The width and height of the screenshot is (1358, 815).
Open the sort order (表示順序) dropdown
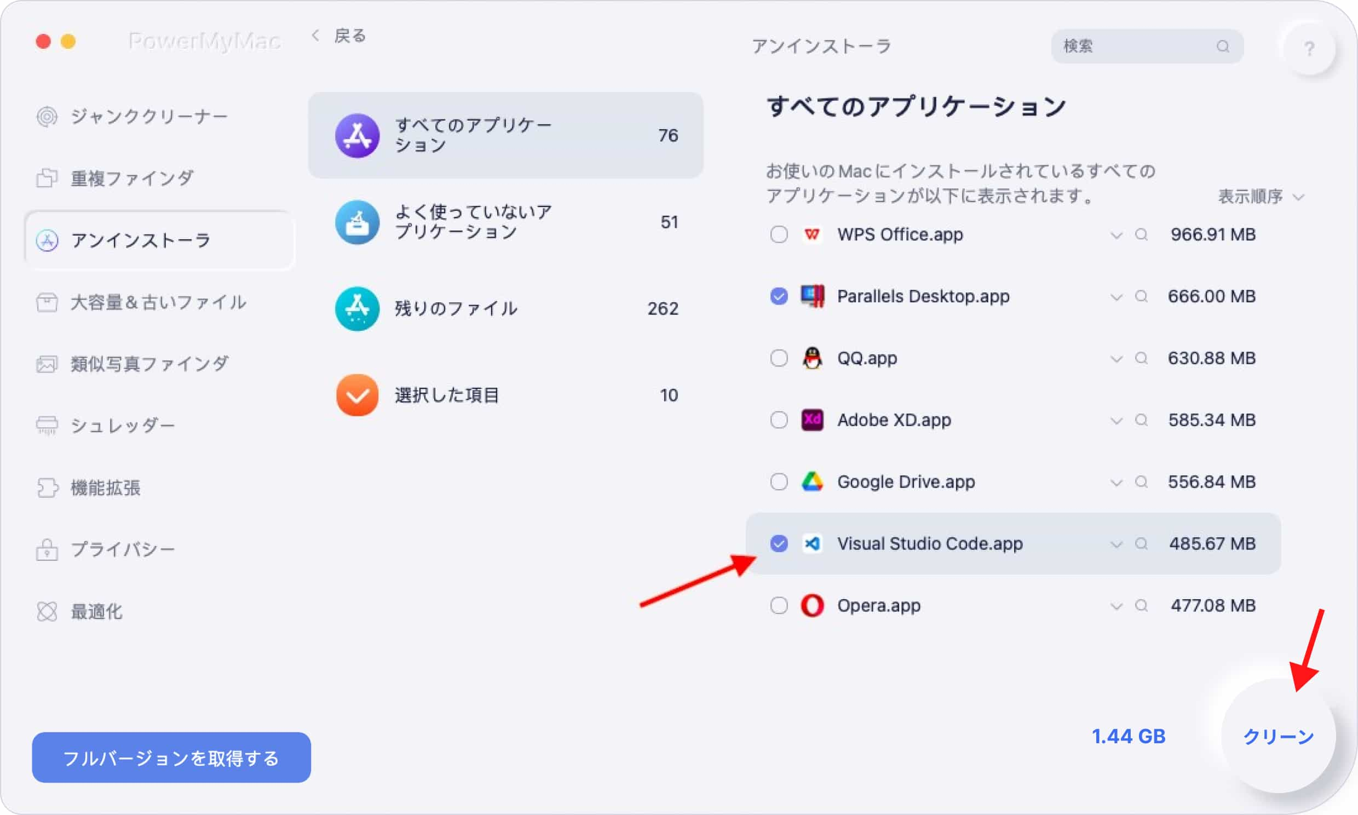point(1261,197)
